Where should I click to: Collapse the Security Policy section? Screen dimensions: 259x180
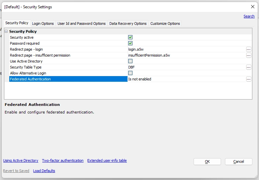pos(6,31)
